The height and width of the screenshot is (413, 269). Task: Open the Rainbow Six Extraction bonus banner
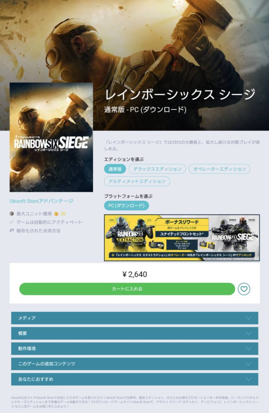[182, 238]
